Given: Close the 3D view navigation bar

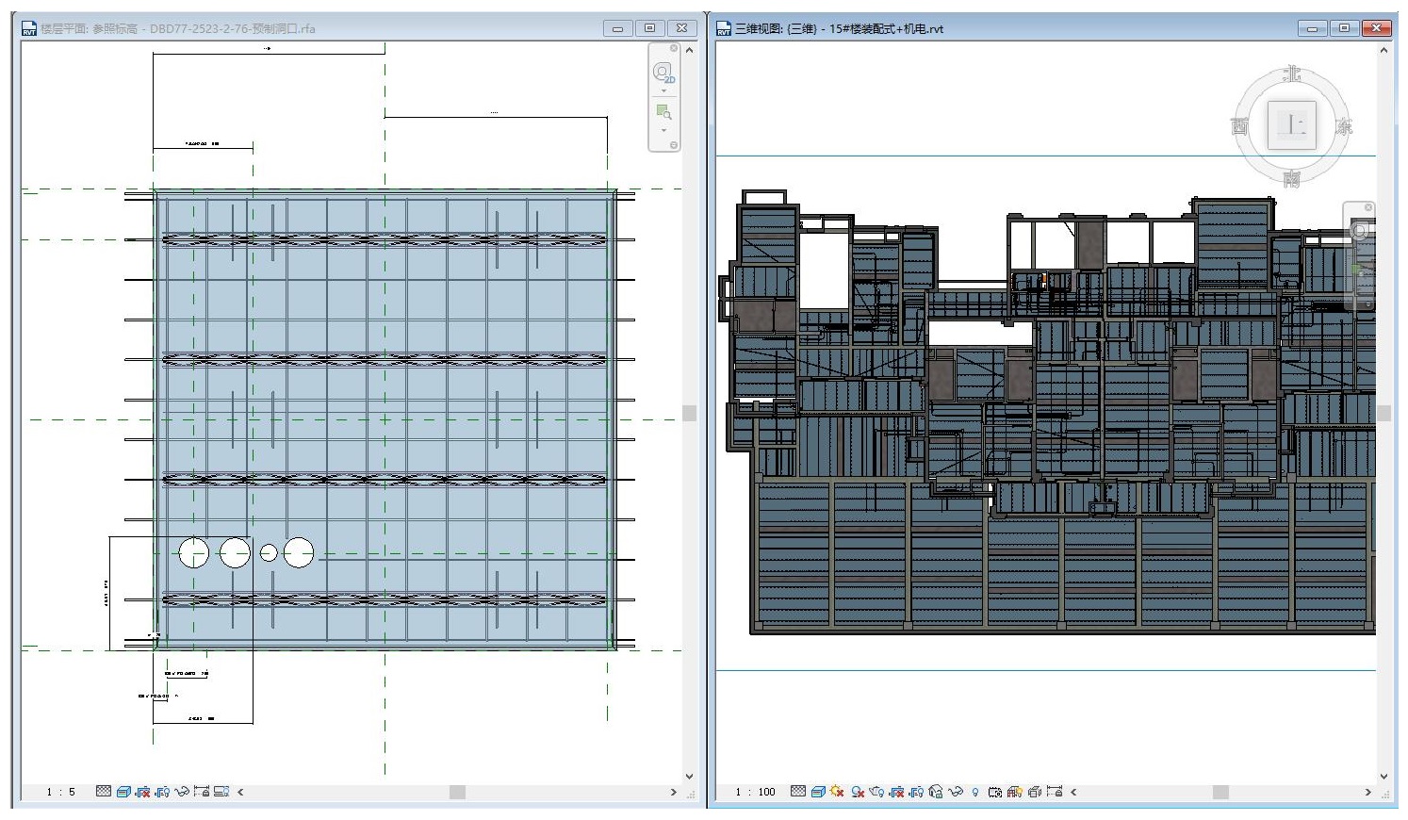Looking at the screenshot, I should 1368,207.
